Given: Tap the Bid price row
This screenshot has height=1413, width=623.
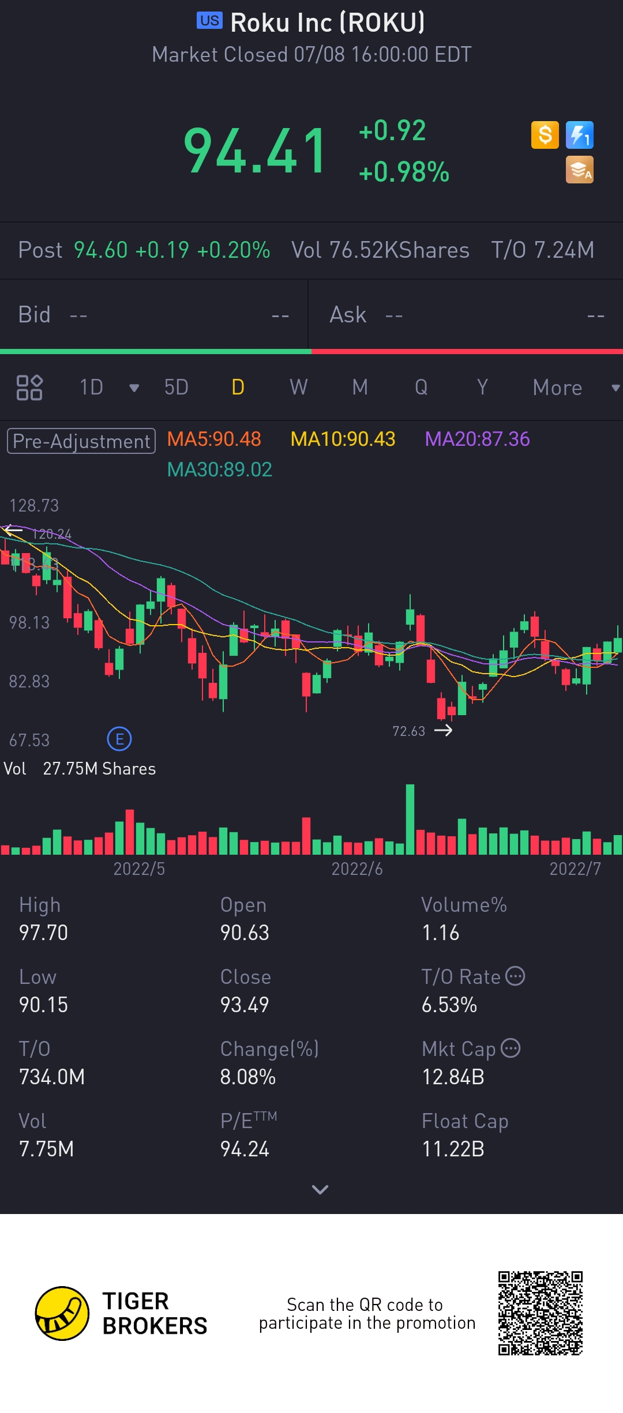Looking at the screenshot, I should 154,315.
